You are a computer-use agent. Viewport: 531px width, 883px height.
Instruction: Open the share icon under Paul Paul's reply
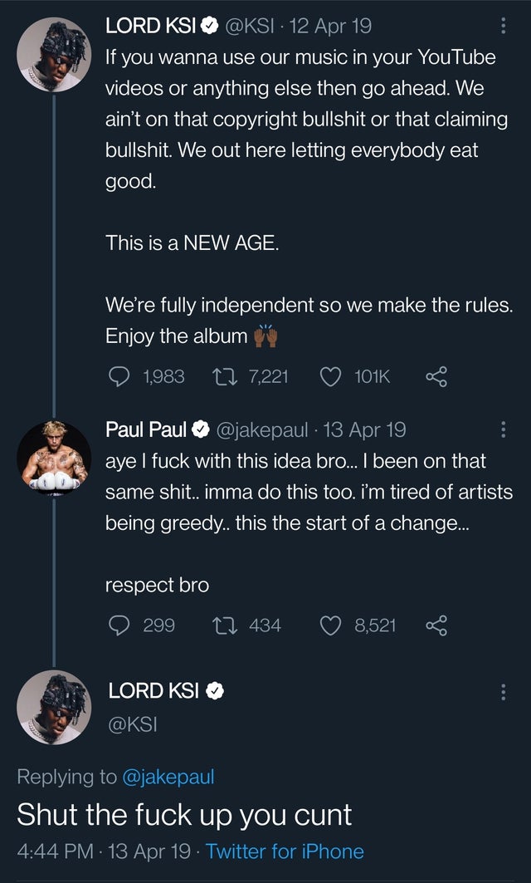tap(436, 627)
